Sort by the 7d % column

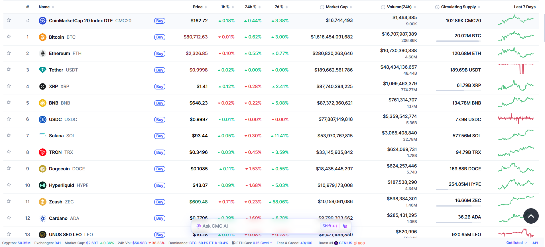point(281,7)
